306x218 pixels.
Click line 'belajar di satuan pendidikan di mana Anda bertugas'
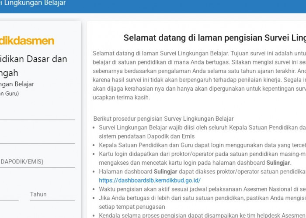pyautogui.click(x=199, y=62)
